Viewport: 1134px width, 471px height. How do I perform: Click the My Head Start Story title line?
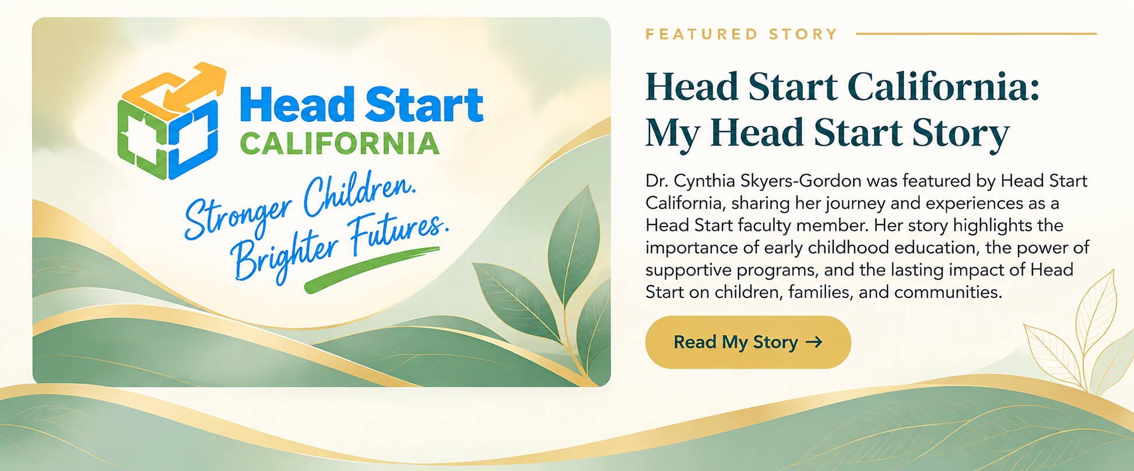827,133
